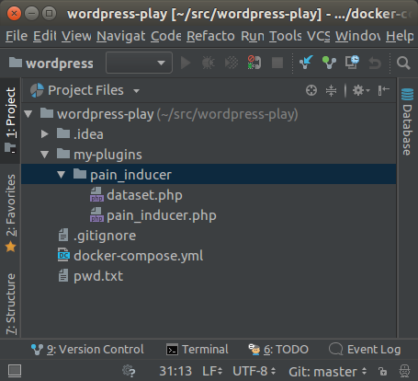
Task: Click the Search Everywhere magnifier icon
Action: 403,63
